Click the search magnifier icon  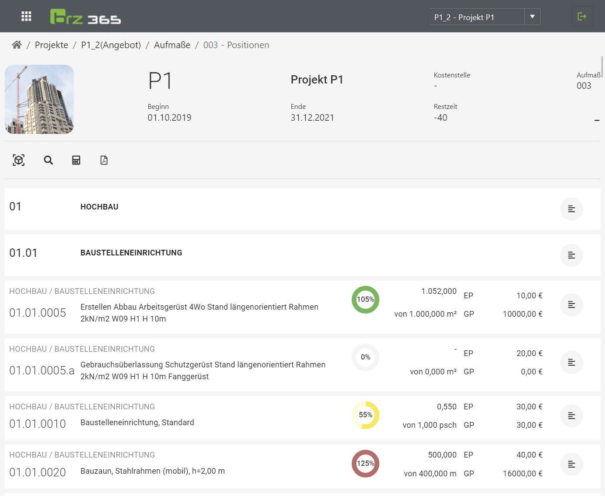[x=48, y=160]
